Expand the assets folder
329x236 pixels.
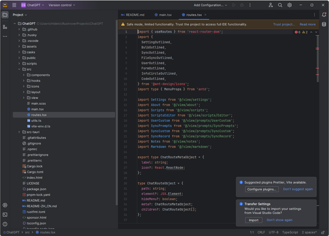[19, 46]
